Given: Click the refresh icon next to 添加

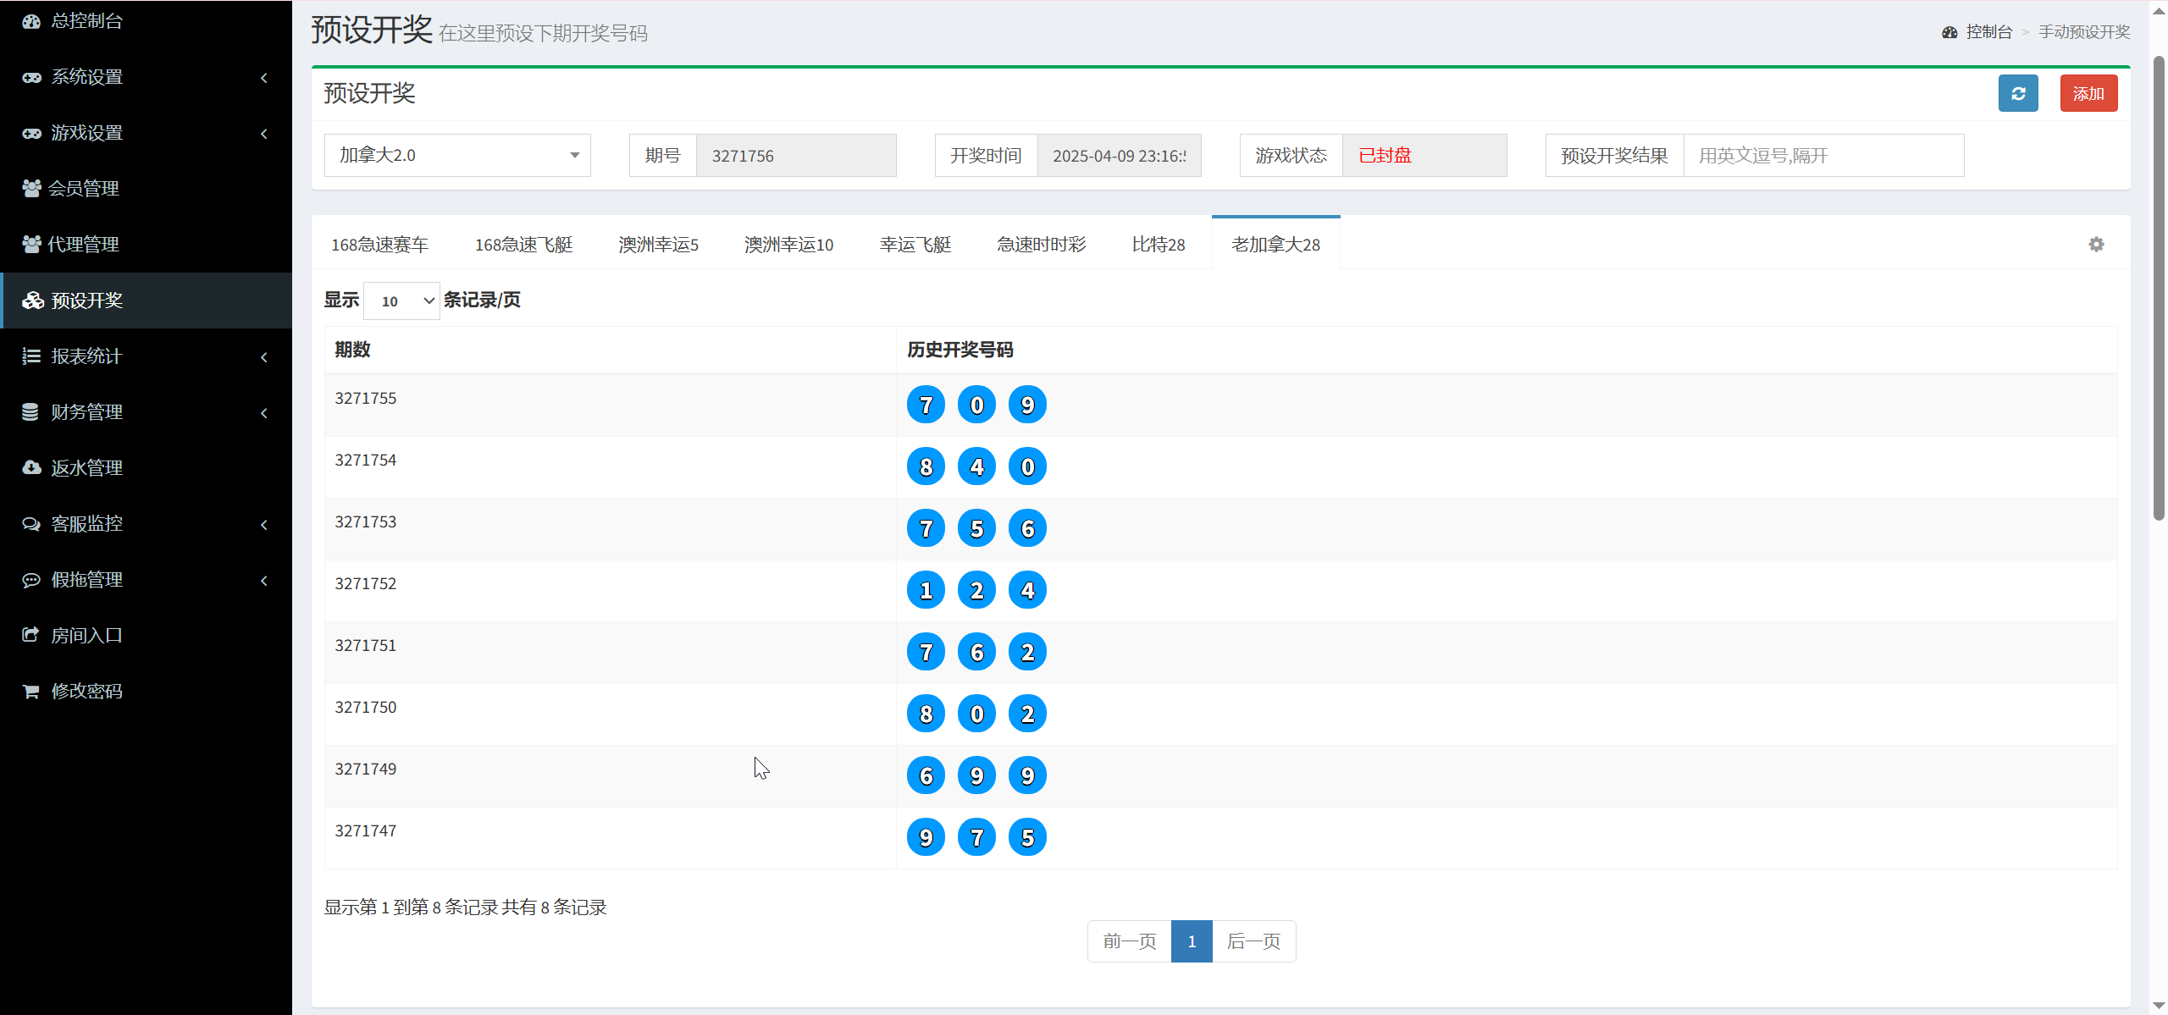Looking at the screenshot, I should [x=2018, y=93].
